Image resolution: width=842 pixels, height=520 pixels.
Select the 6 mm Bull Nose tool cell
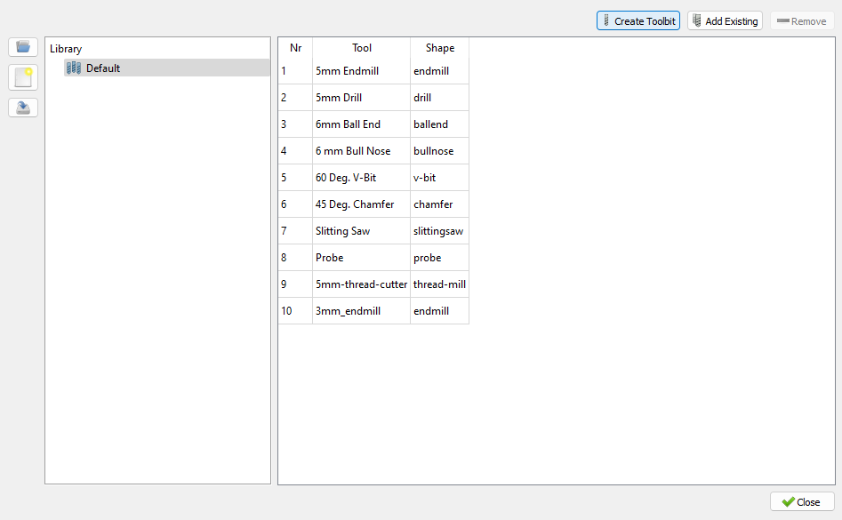pos(361,151)
